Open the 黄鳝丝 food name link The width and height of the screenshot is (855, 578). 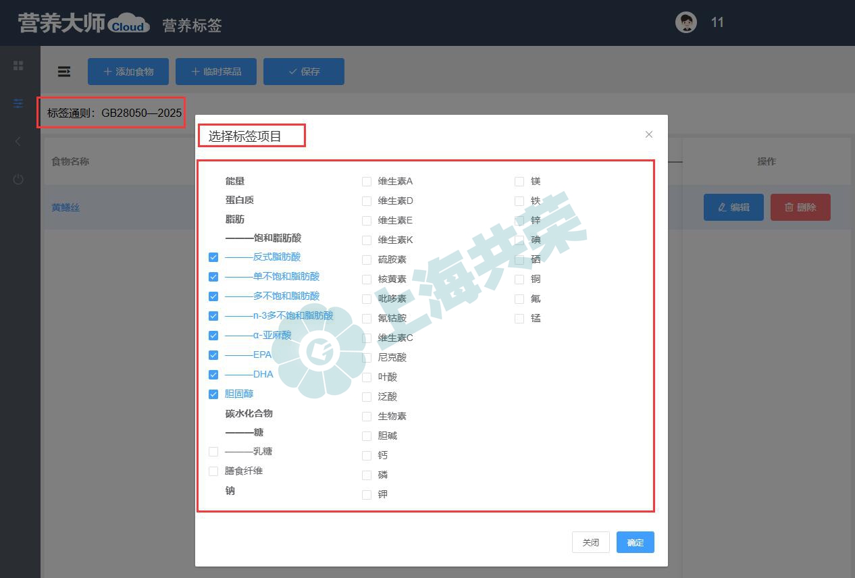[x=66, y=207]
